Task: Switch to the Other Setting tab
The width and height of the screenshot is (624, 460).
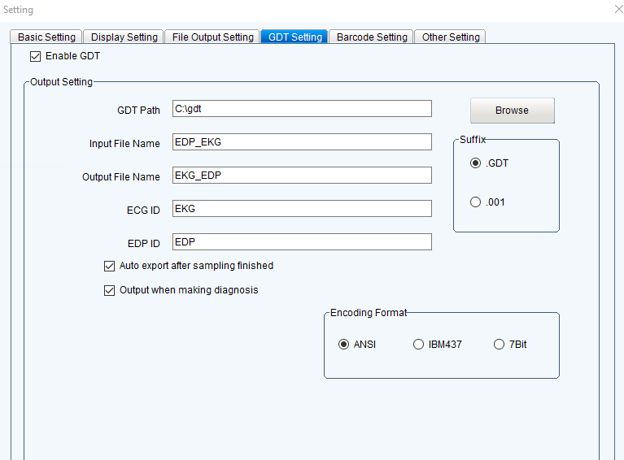Action: pos(450,37)
